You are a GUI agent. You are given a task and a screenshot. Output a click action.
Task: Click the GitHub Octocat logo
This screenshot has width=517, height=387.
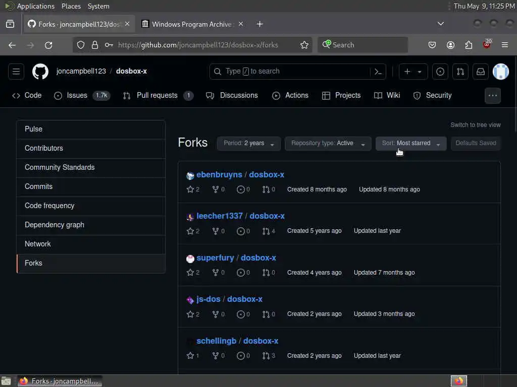[x=40, y=72]
